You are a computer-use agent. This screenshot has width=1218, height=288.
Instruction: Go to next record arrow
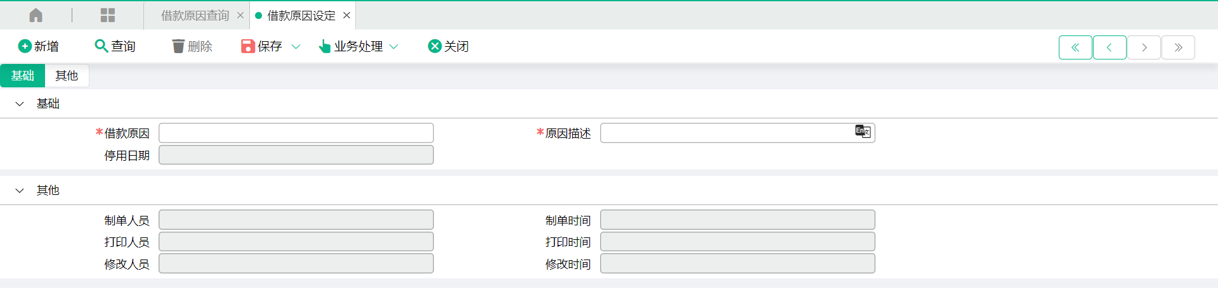pos(1144,47)
